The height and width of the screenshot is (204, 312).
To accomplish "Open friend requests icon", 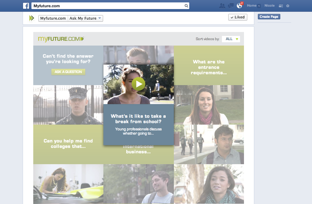I will tap(222, 6).
